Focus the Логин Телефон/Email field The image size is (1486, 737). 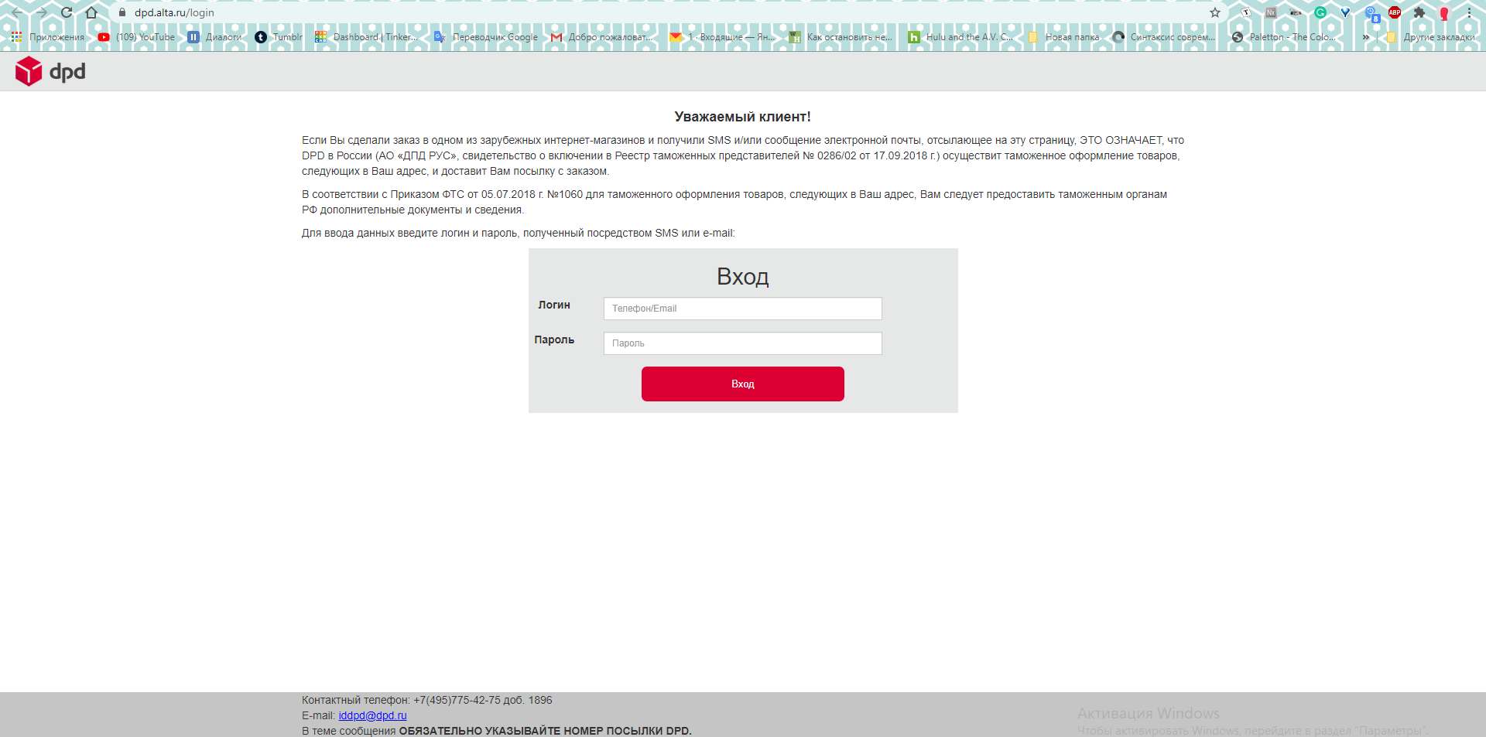pyautogui.click(x=742, y=309)
